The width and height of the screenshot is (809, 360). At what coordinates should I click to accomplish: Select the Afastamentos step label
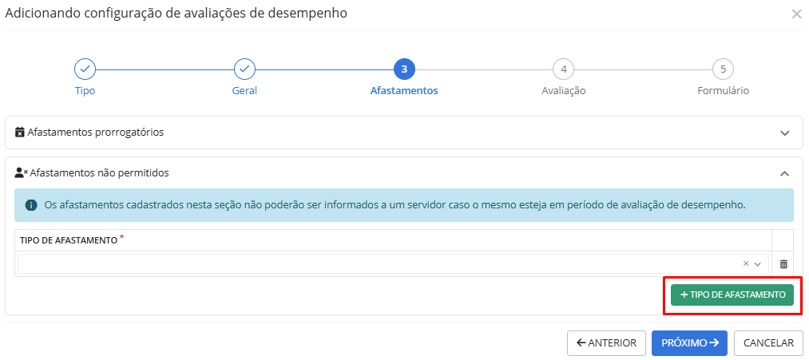pyautogui.click(x=404, y=91)
